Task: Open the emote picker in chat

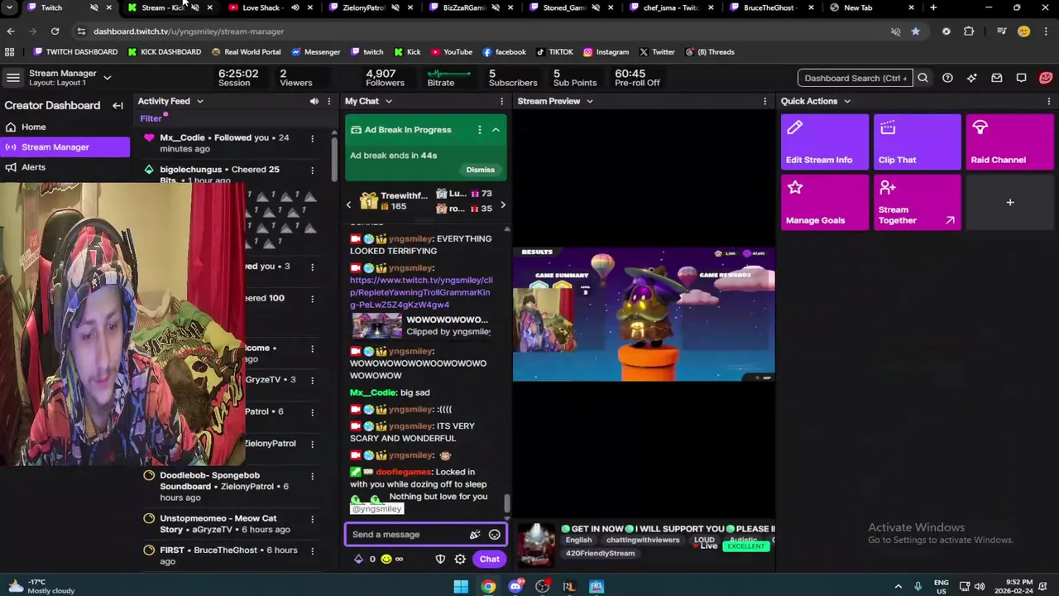Action: [x=495, y=535]
